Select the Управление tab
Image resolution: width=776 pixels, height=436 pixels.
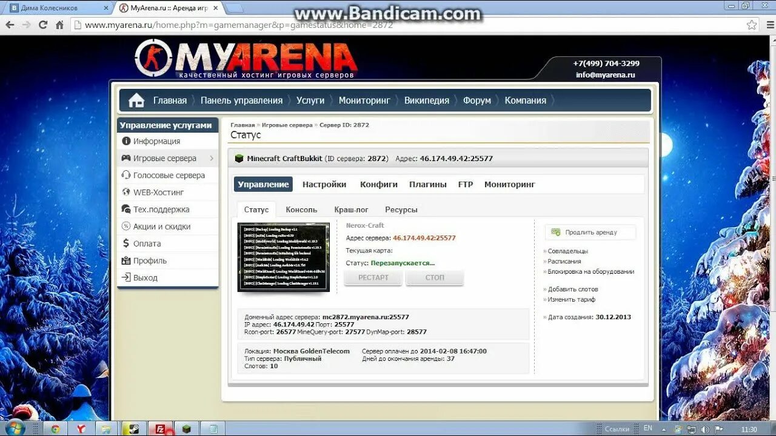coord(263,184)
